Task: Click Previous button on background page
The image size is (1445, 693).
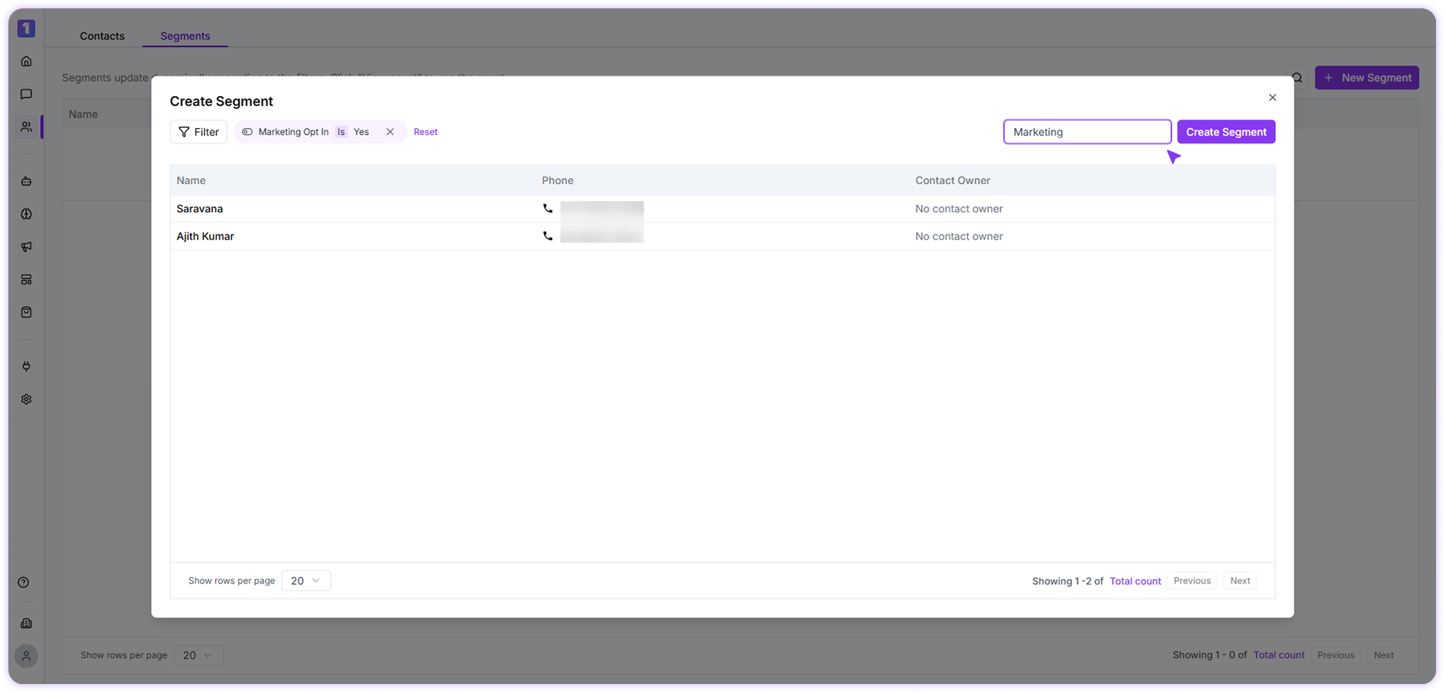Action: (1336, 655)
